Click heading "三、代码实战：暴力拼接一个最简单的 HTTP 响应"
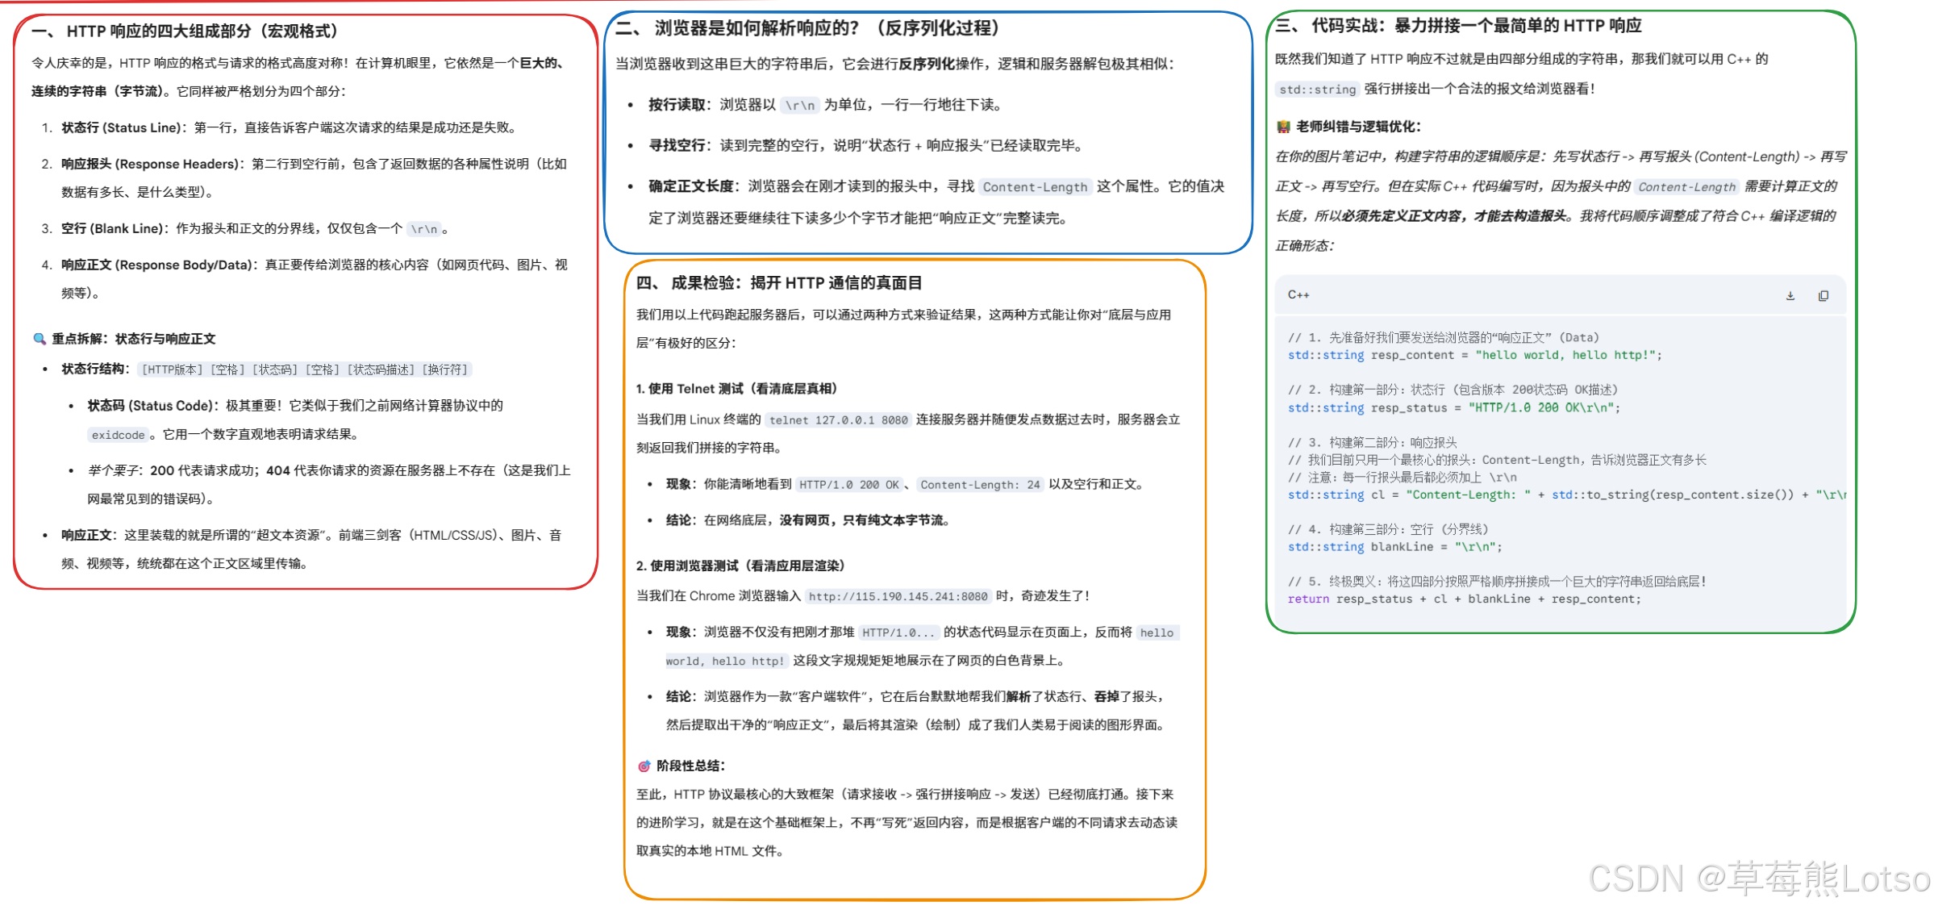Viewport: 1934px width, 910px height. (1458, 25)
